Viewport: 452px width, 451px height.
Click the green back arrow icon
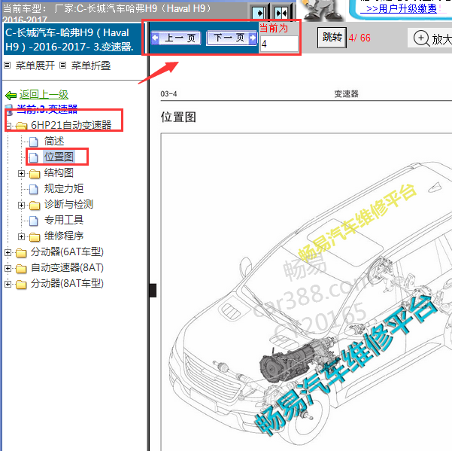coord(11,95)
